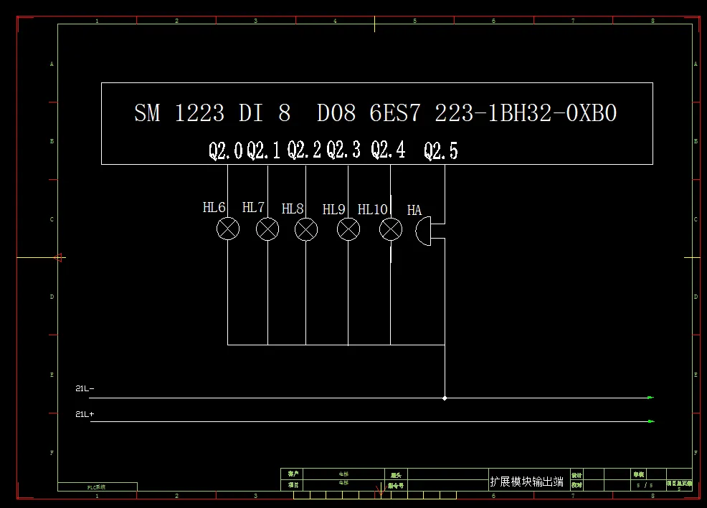Screen dimensions: 707x508
Task: Select the part number text 6ES7 223-1BH32-0XB0
Action: tap(493, 112)
